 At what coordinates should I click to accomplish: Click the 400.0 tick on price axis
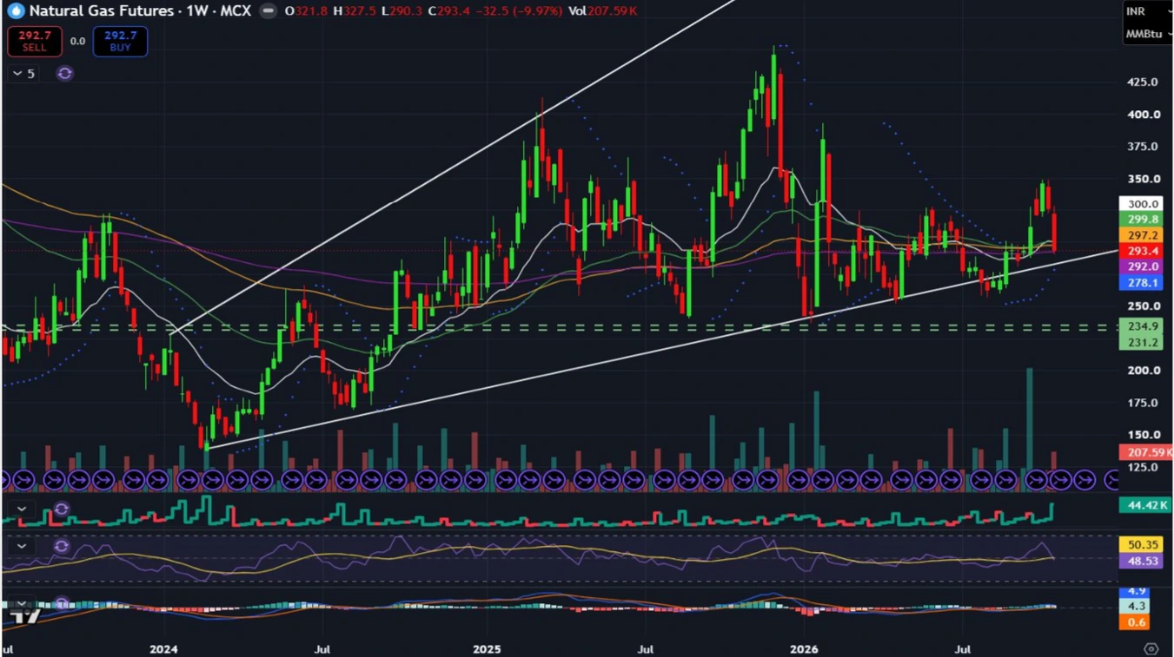tap(1142, 115)
